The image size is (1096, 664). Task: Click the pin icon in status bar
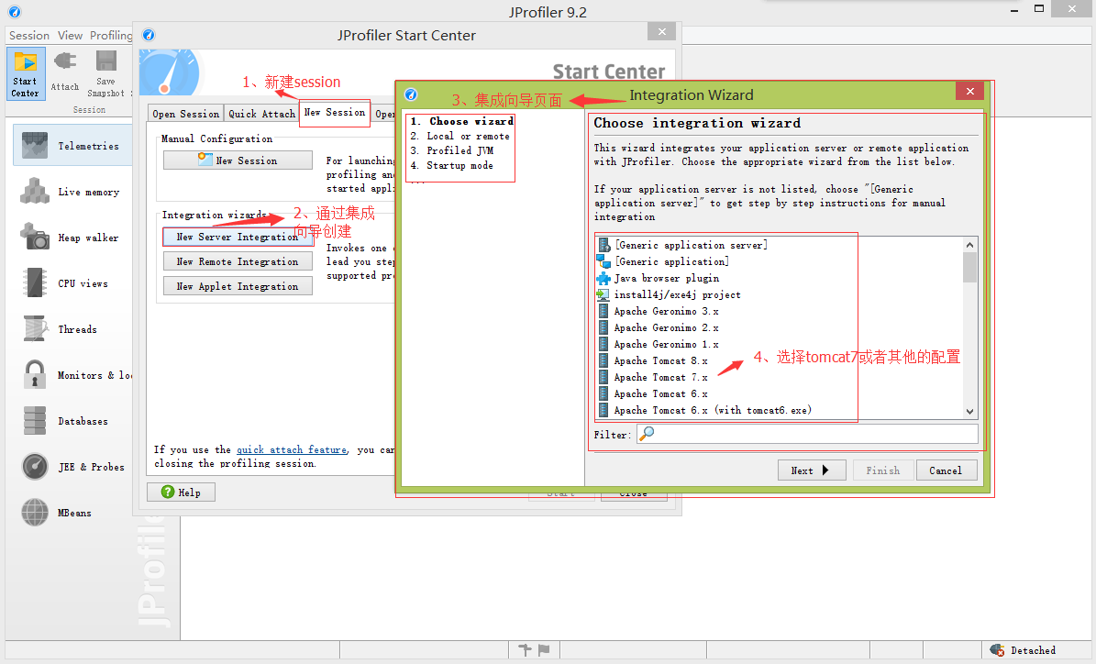pos(525,650)
